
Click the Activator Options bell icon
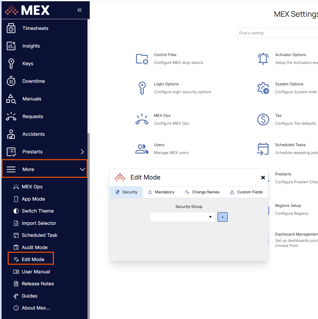click(x=263, y=59)
